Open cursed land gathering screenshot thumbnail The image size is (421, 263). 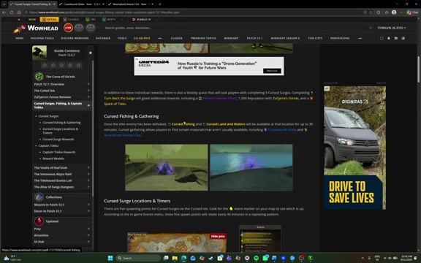pyautogui.click(x=167, y=167)
